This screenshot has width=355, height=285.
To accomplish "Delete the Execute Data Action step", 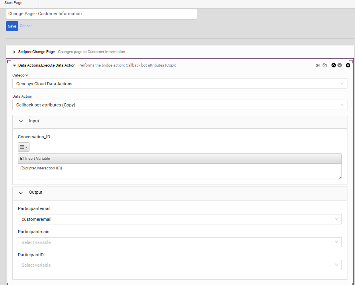I will coord(348,65).
